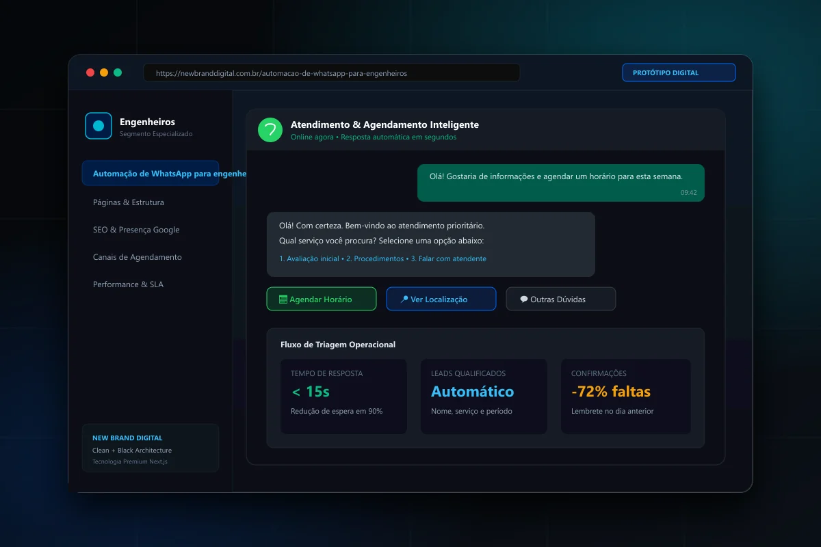Click the PROTÓTIPO DIGITAL button
Viewport: 821px width, 547px height.
pyautogui.click(x=679, y=72)
